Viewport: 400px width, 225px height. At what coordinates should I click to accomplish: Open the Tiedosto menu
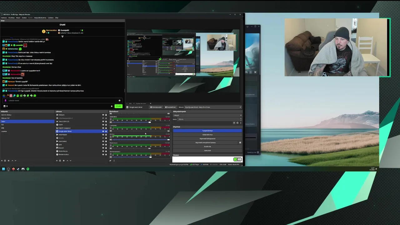pos(4,18)
